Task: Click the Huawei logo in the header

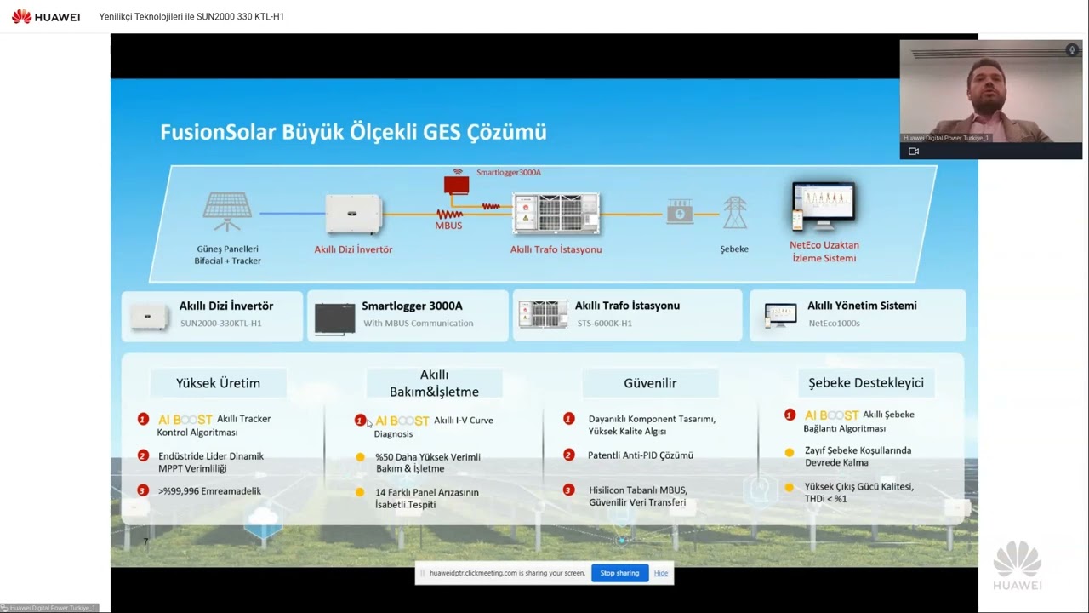Action: tap(45, 16)
